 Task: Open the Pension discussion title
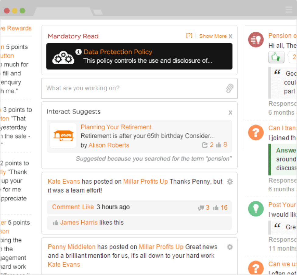pos(282,36)
